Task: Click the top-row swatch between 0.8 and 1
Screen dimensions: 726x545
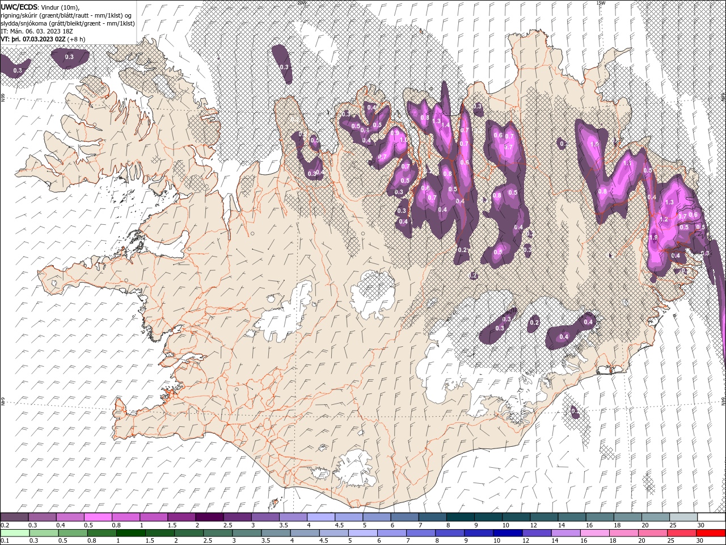Action: (126, 517)
